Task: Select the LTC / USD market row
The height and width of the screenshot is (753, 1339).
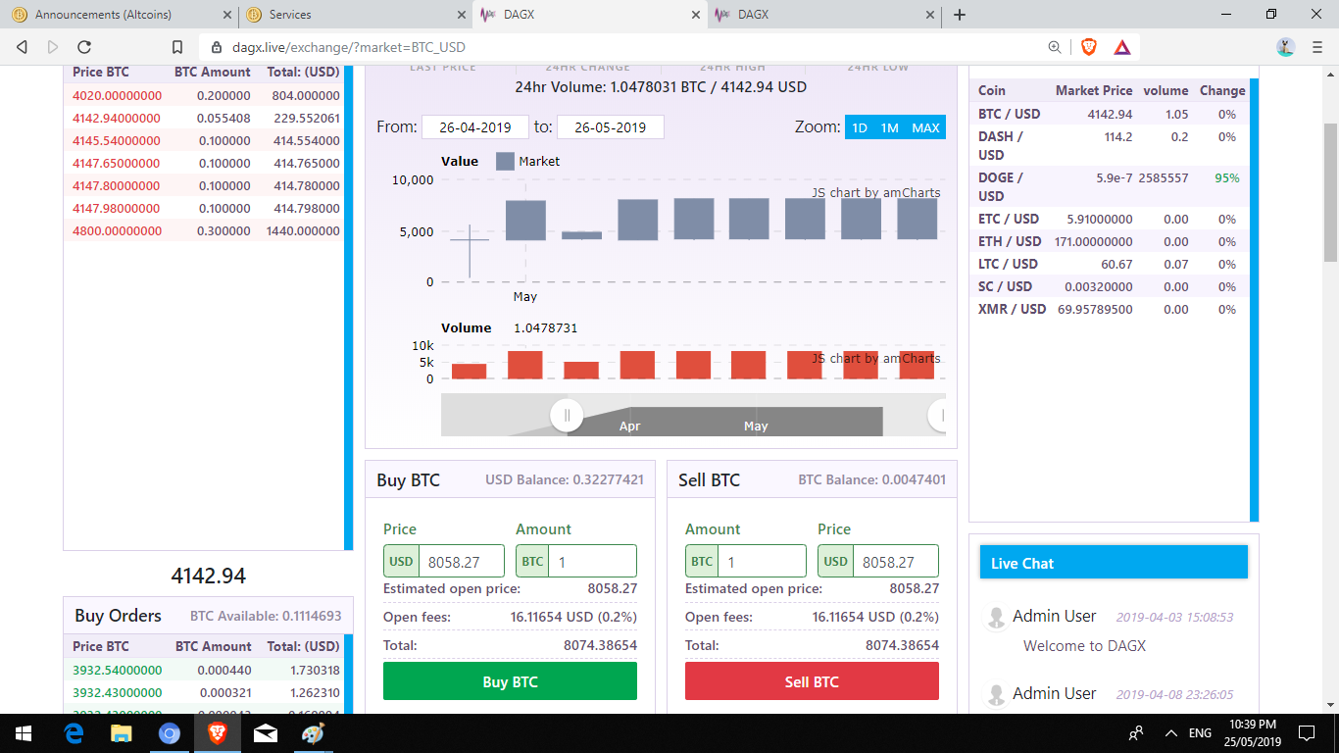Action: click(1112, 264)
